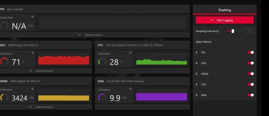The image size is (269, 116).
Task: Click the RAM utilization purple gauge icon
Action: (x=102, y=97)
